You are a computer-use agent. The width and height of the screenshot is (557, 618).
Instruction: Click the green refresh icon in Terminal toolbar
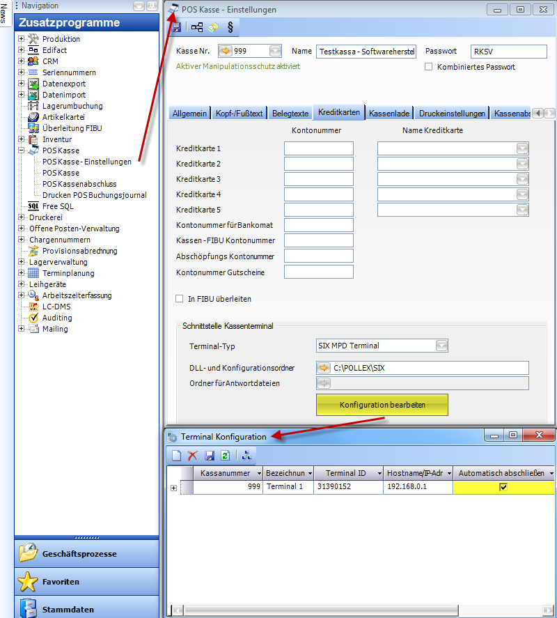225,455
